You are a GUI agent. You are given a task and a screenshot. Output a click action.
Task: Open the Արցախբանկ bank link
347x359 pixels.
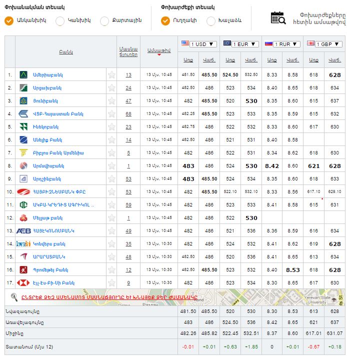[x=47, y=87]
